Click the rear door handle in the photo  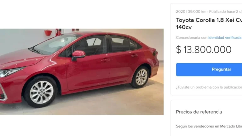134,55
